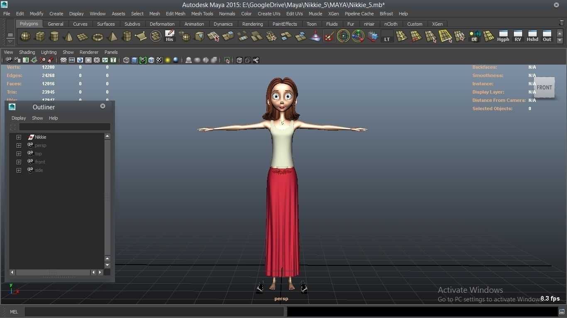Screen dimensions: 567x318
Task: Click the FRONT view cube face
Action: (544, 87)
